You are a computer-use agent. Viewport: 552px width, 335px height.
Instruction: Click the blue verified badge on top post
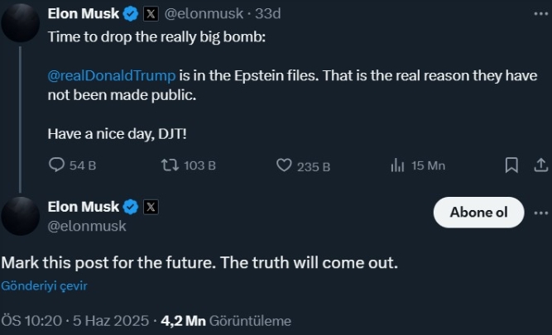coord(131,14)
